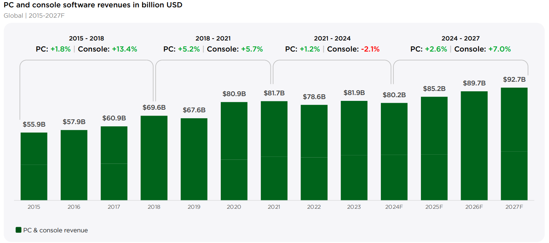Click the 2024F forecast bar
This screenshot has width=549, height=243.
click(394, 152)
